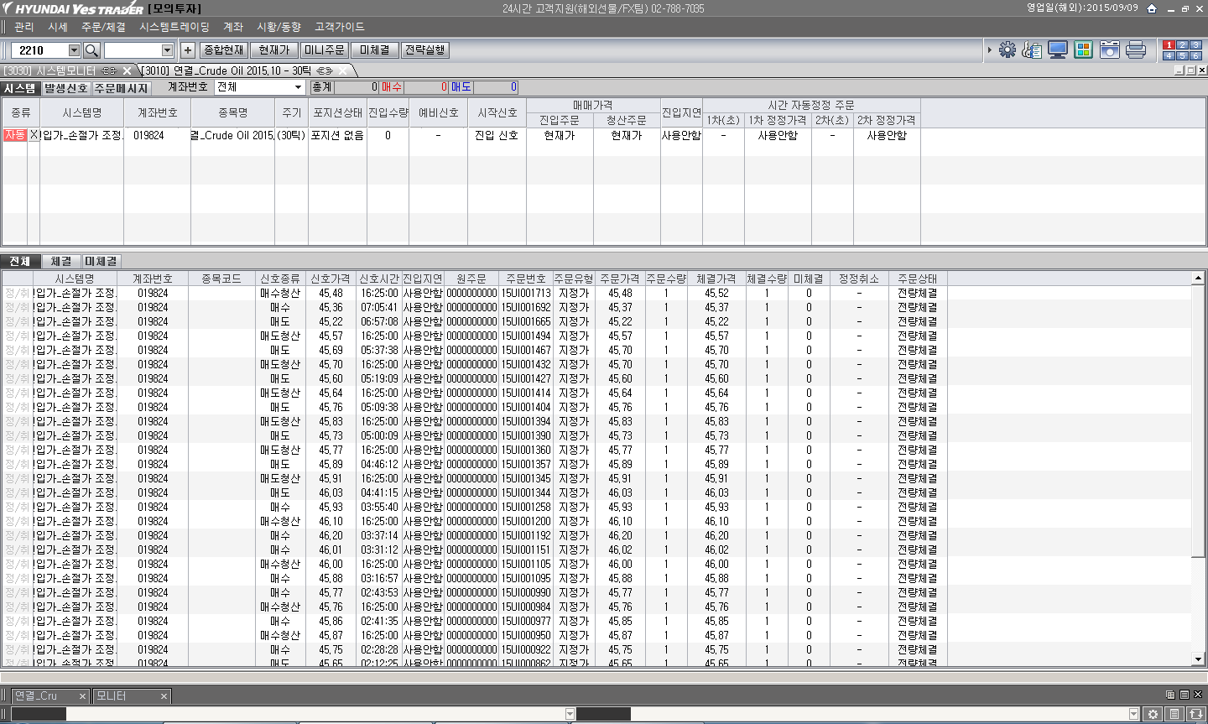Screen dimensions: 1208x724
Task: Expand the empty combo box beside search
Action: pos(167,50)
